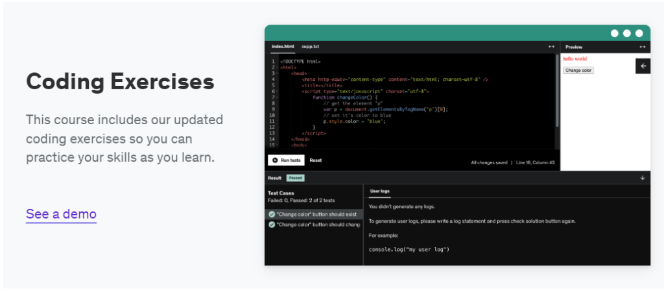Click the console.log("my user log") example text

[409, 249]
